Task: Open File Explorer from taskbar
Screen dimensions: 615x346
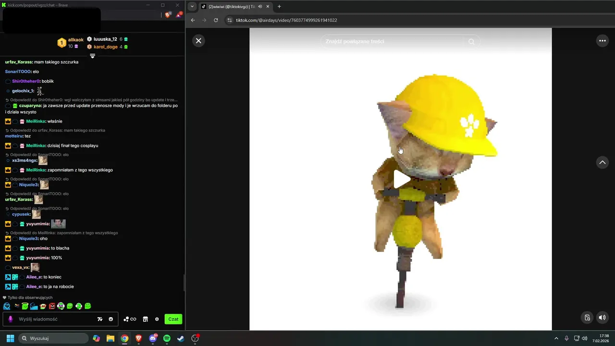Action: coord(111,338)
